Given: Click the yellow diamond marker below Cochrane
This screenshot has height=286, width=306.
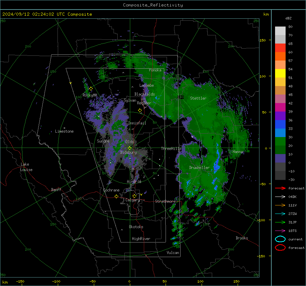Looking at the screenshot, I should (x=117, y=196).
